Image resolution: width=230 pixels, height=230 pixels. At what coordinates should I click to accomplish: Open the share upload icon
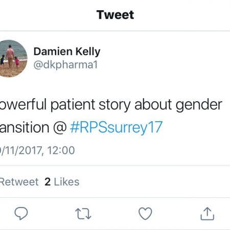pos(208,214)
